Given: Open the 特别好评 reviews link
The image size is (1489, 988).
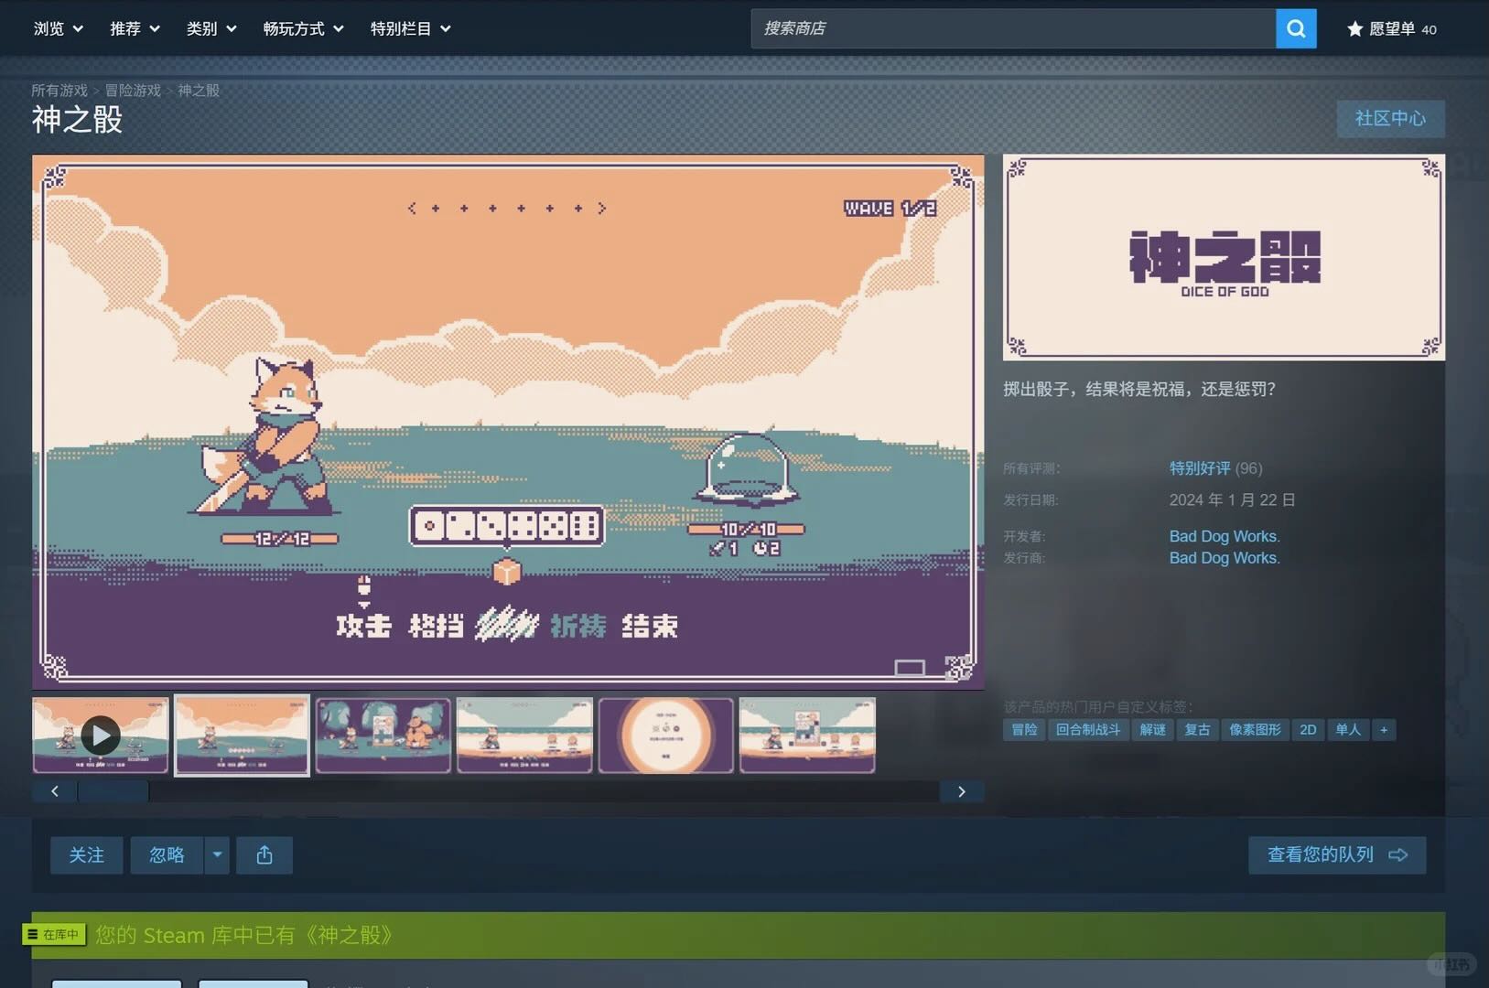Looking at the screenshot, I should tap(1200, 468).
